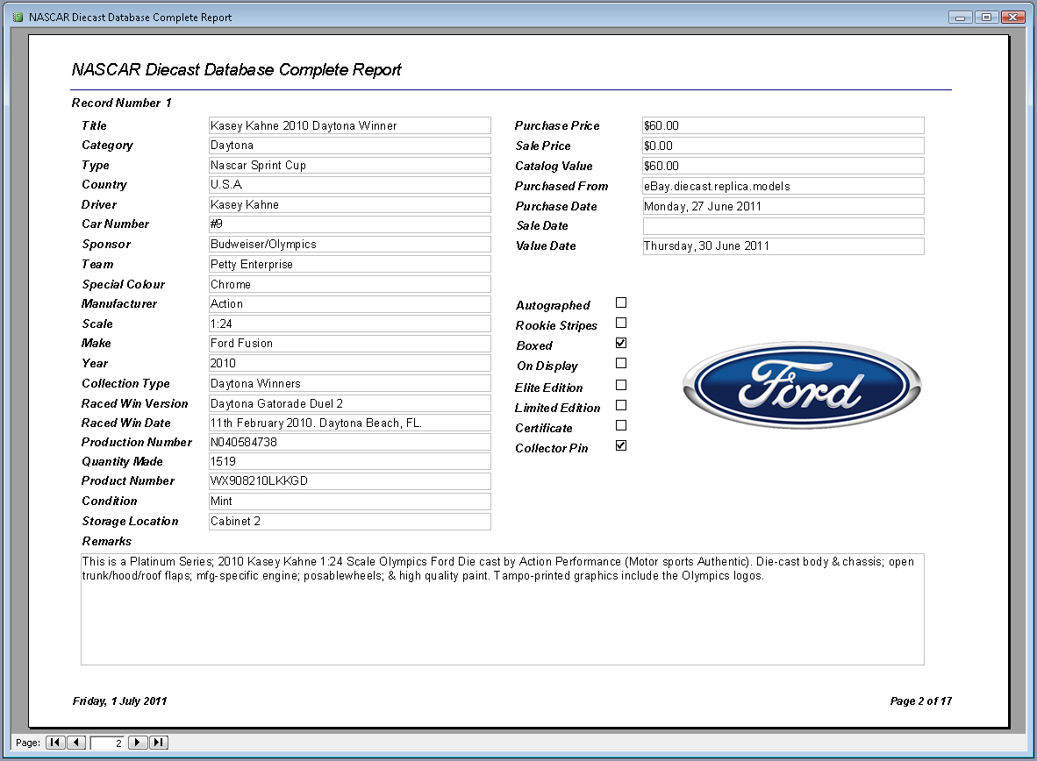Click the Ford logo image
This screenshot has width=1037, height=761.
[x=802, y=386]
